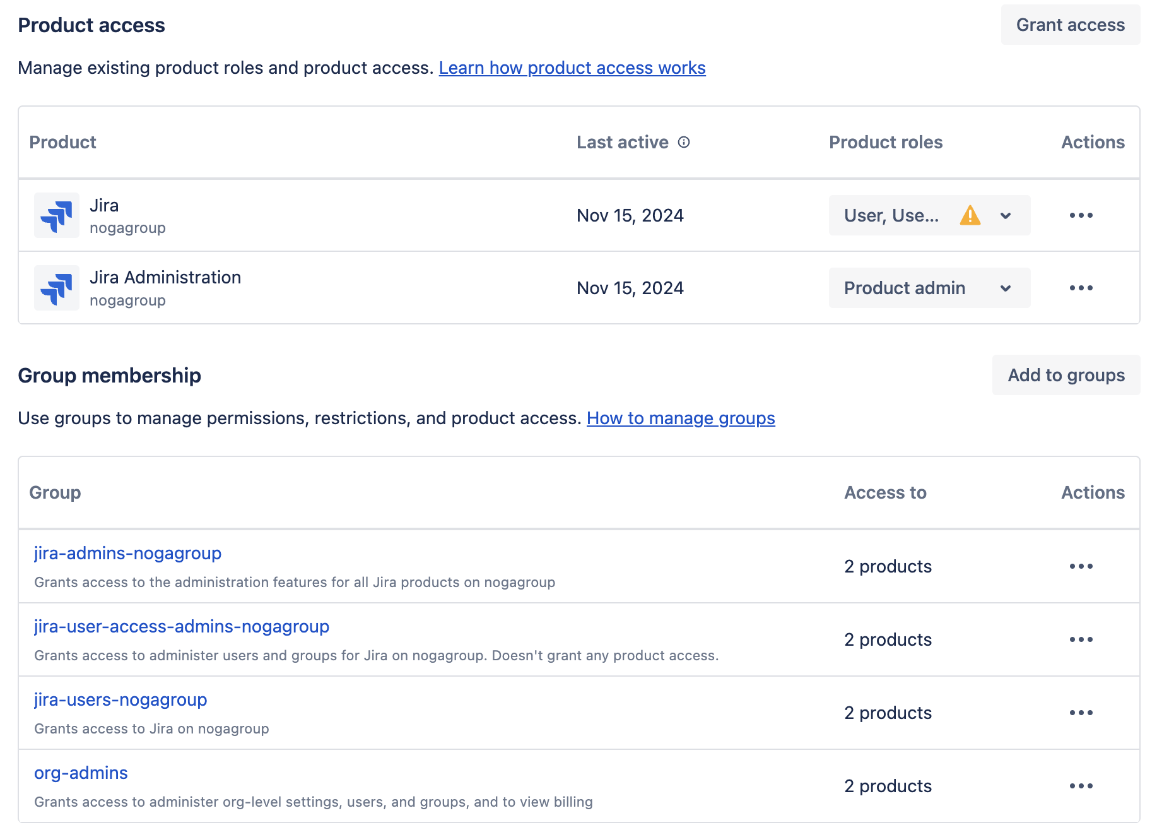Viewport: 1157px width, 837px height.
Task: Open Learn how product access works link
Action: 572,68
